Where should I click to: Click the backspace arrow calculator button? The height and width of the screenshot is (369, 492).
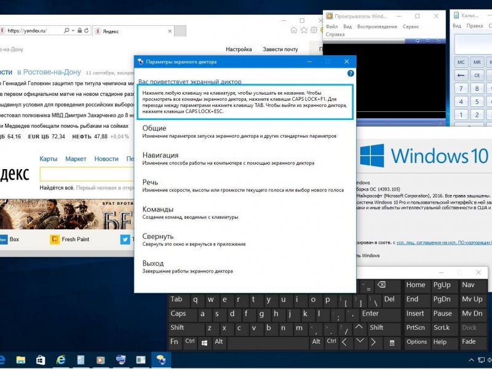pyautogui.click(x=461, y=75)
